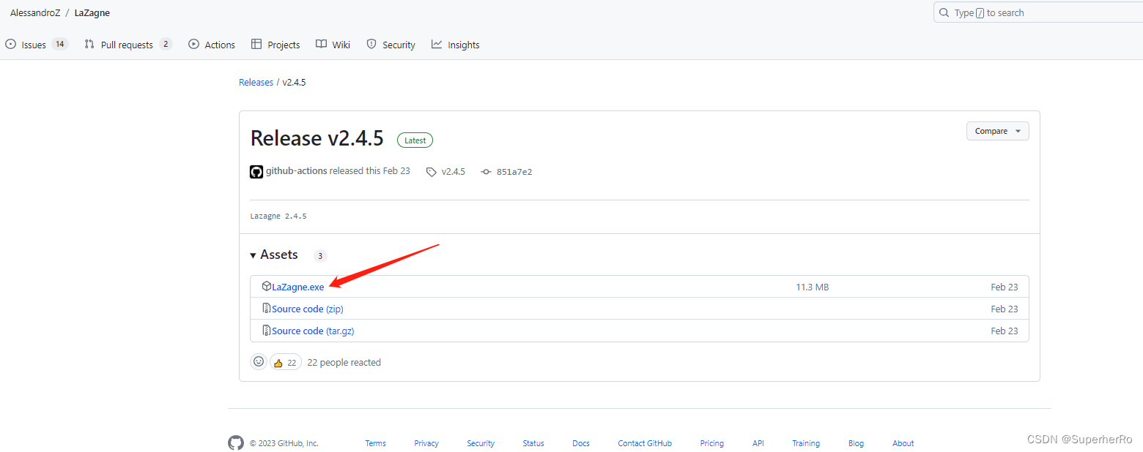Open the Security tab
This screenshot has height=452, width=1143.
(391, 45)
